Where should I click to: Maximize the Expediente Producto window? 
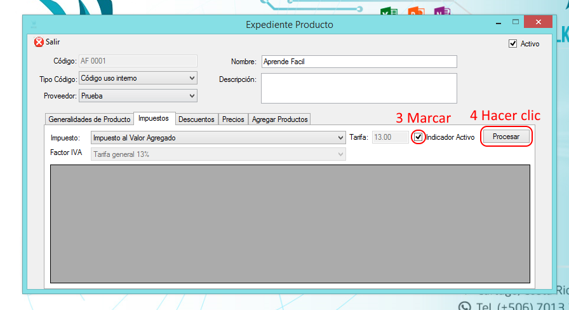tap(515, 22)
